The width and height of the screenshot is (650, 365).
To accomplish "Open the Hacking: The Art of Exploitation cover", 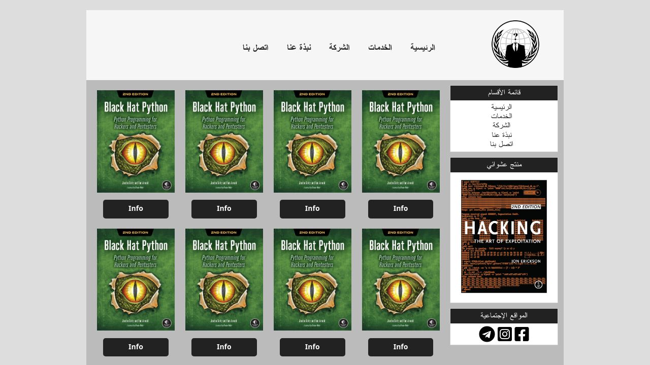I will point(504,236).
